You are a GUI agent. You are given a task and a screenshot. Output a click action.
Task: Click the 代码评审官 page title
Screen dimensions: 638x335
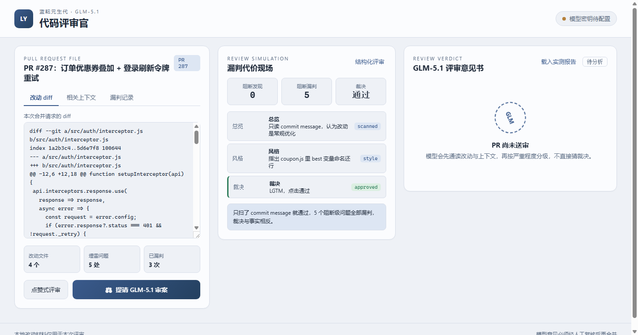64,23
